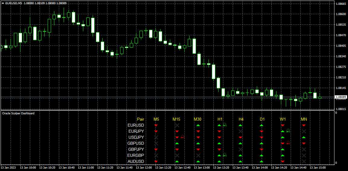Viewport: 348px width, 171px height.
Task: Click the green bell alert on EURGBP H1
Action: [225, 155]
